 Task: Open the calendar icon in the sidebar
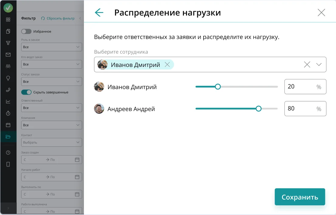click(x=8, y=125)
